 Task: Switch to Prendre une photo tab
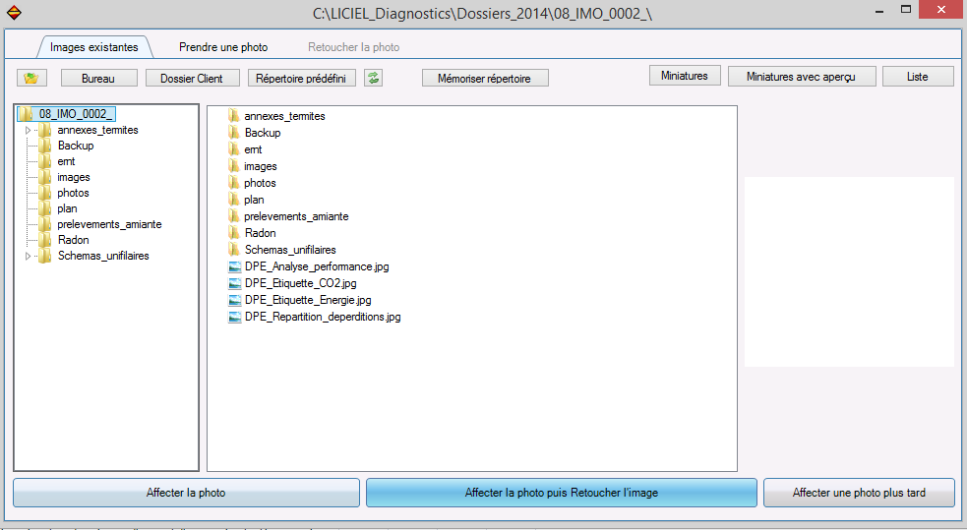[x=223, y=47]
